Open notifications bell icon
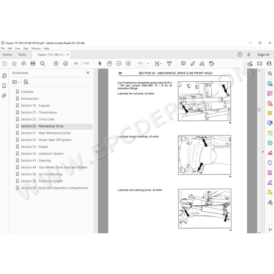This screenshot has width=274, height=274. tap(249, 54)
